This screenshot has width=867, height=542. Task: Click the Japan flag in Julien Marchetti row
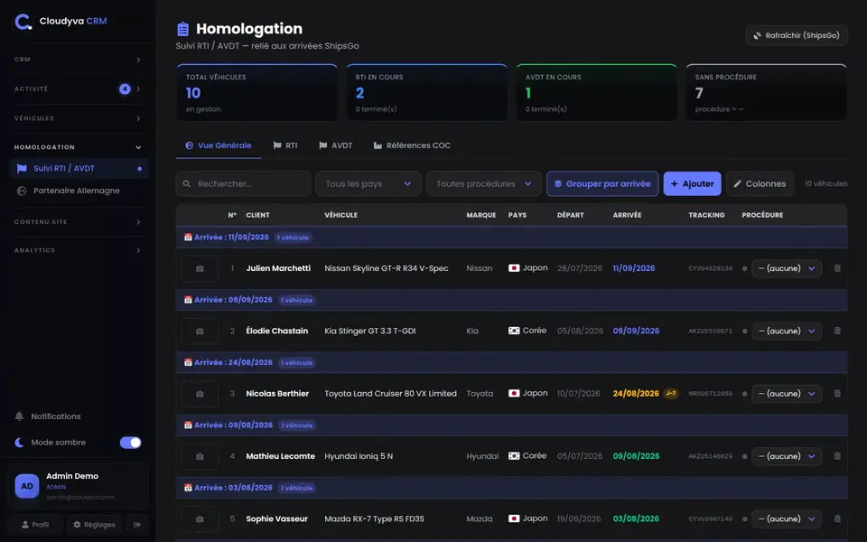(514, 268)
